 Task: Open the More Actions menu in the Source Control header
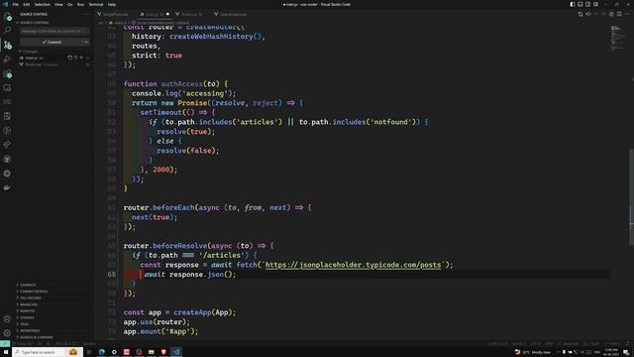pyautogui.click(x=86, y=14)
